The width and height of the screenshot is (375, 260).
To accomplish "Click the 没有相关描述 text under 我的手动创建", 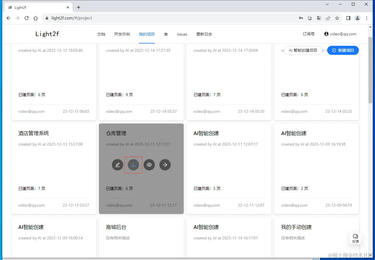I will (293, 238).
